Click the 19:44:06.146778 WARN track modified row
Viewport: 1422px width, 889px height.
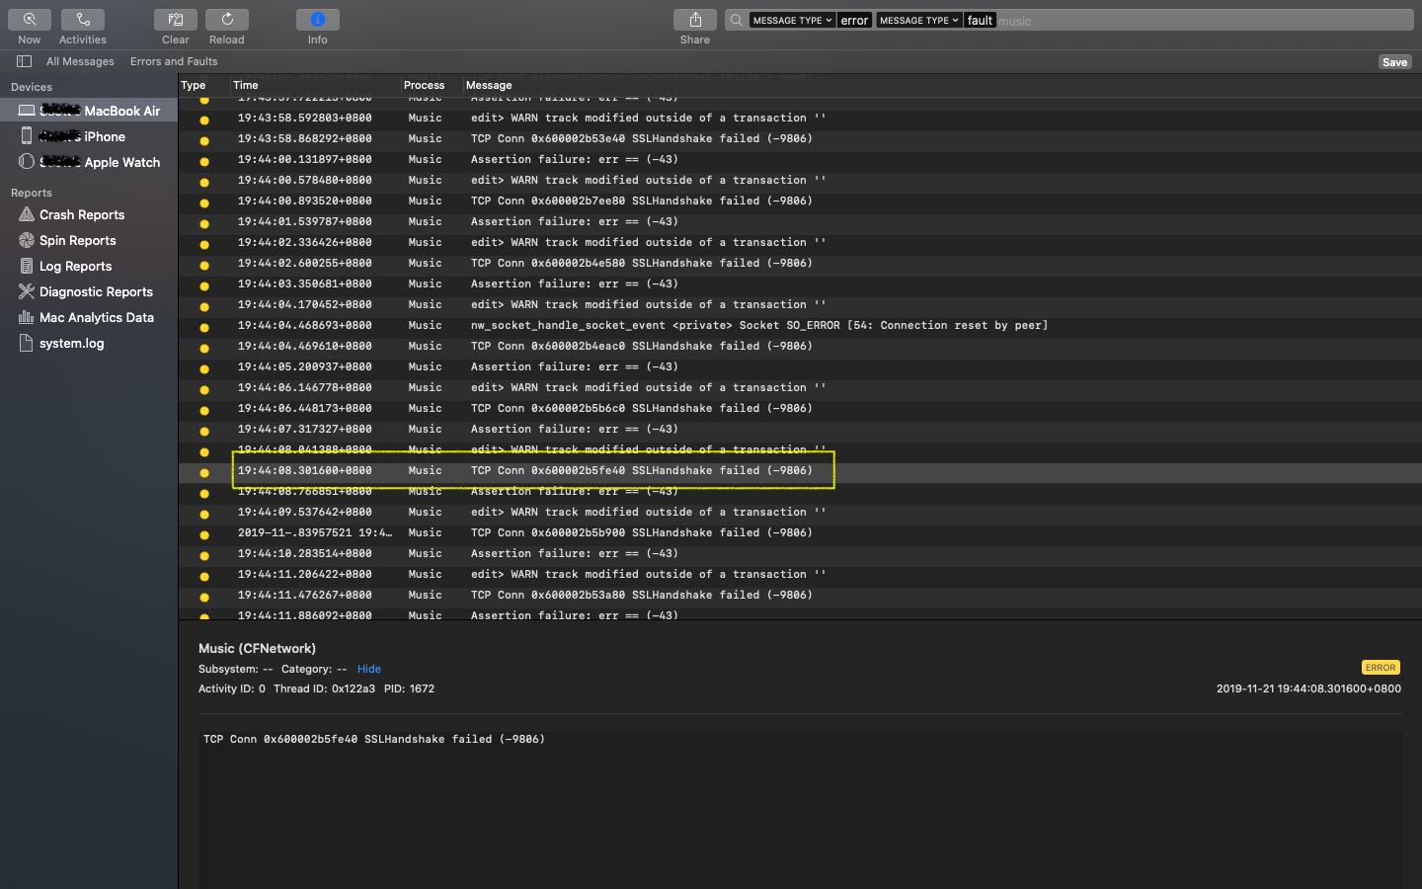(x=800, y=387)
